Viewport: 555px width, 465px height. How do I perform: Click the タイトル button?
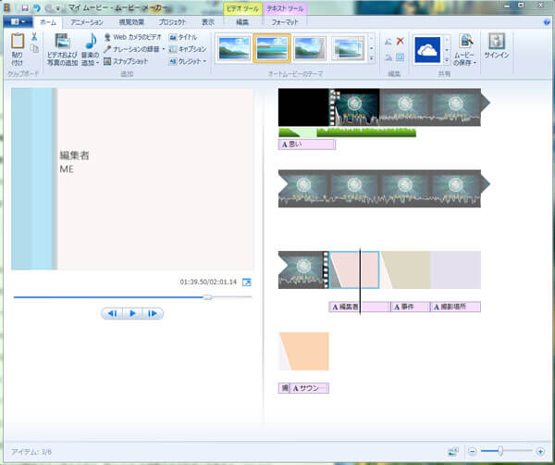(183, 37)
